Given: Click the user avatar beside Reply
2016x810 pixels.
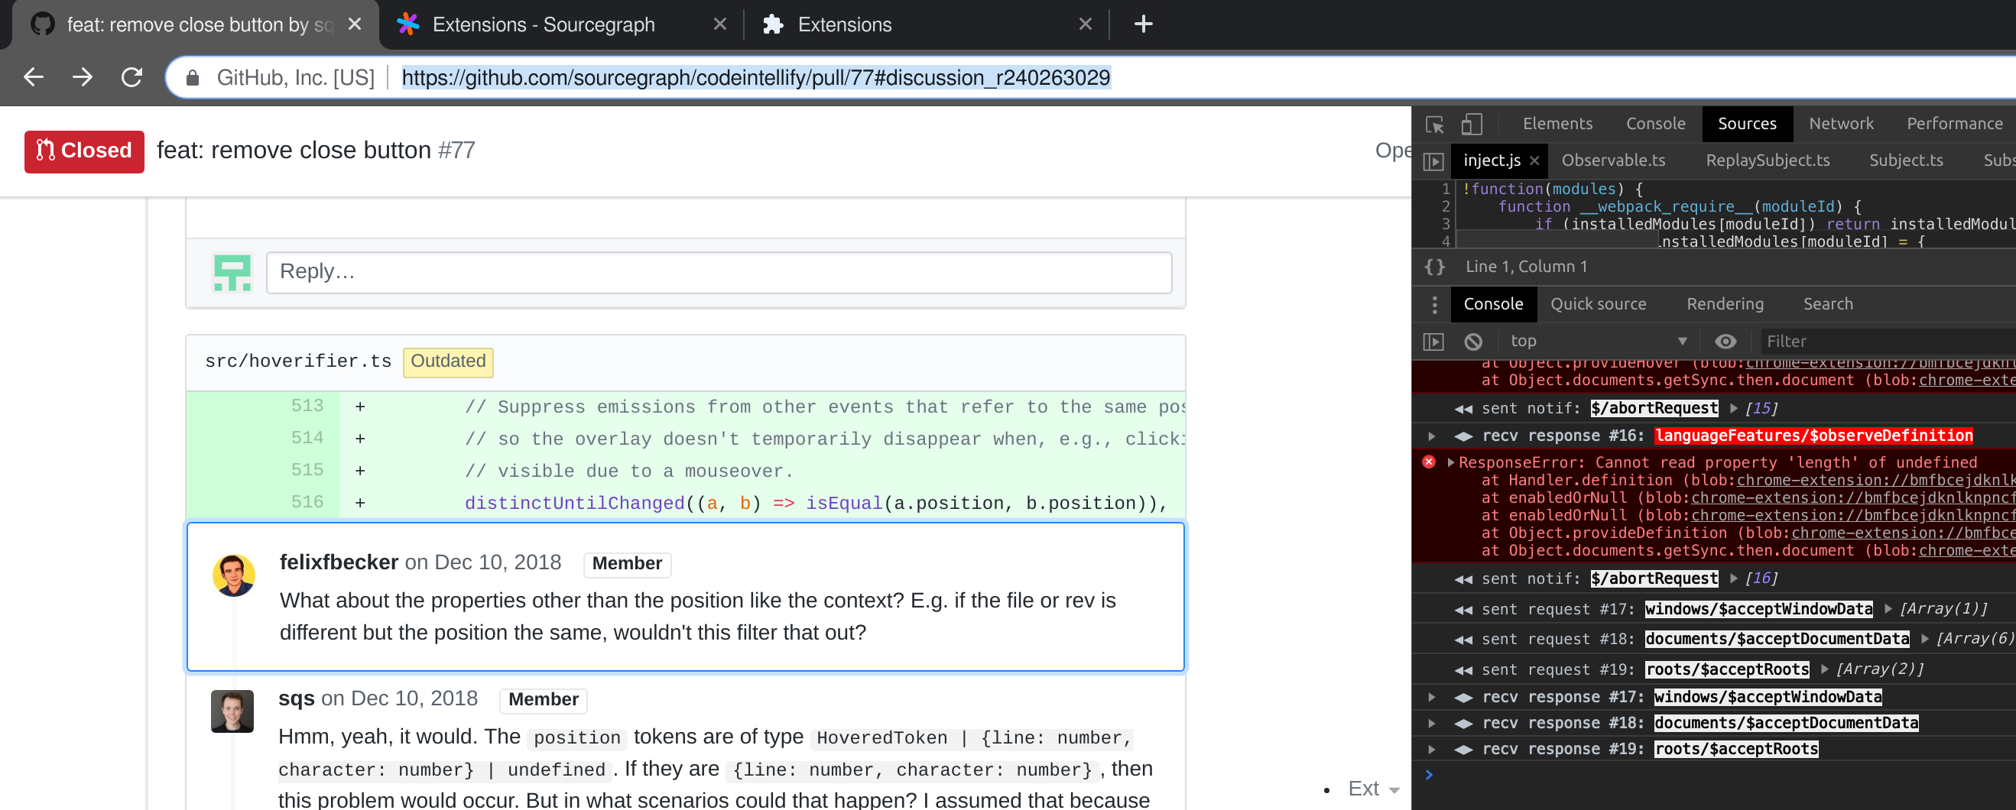Looking at the screenshot, I should pyautogui.click(x=232, y=272).
